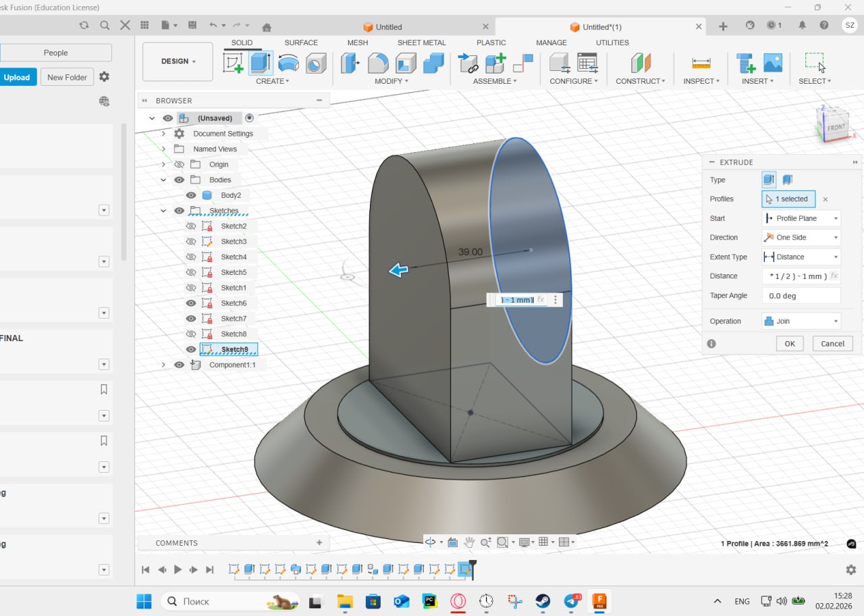
Task: Open the Surface tab
Action: (x=301, y=43)
